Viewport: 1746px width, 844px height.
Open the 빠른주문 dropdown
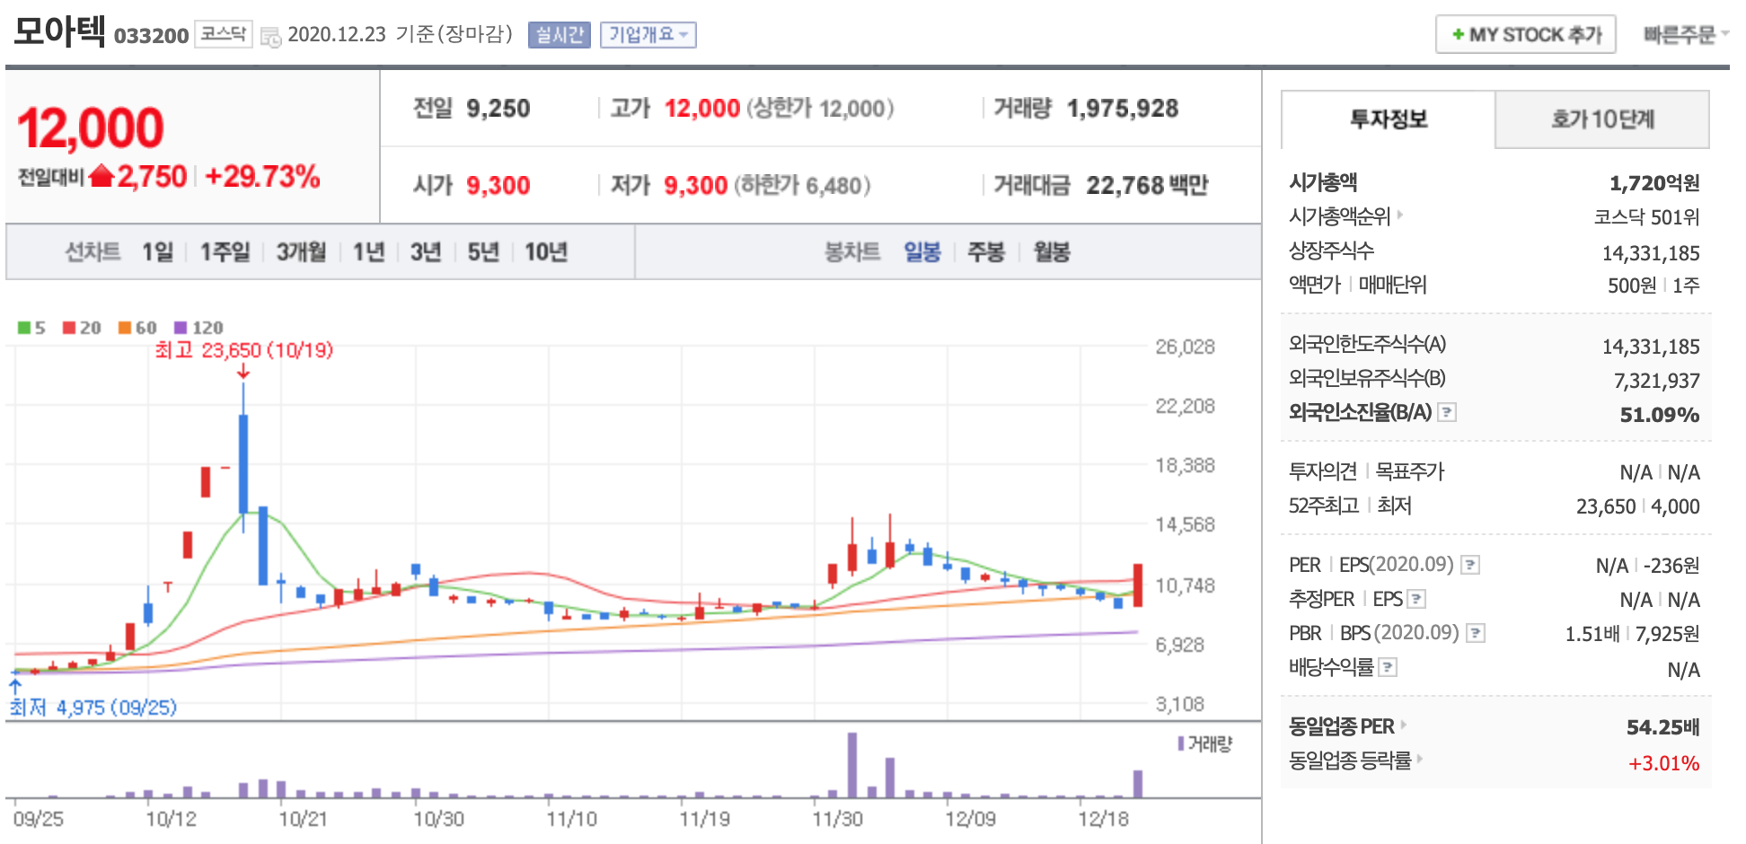click(x=1686, y=35)
